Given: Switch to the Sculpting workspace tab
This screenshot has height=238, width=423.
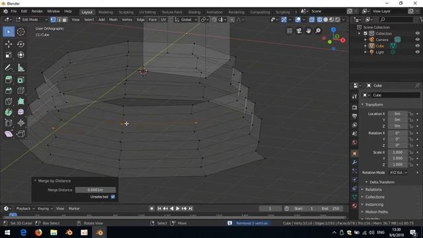Looking at the screenshot, I should coord(126,12).
